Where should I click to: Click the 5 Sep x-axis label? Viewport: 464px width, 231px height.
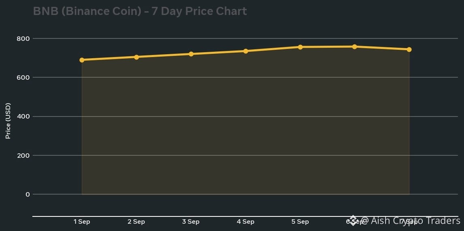(x=300, y=222)
